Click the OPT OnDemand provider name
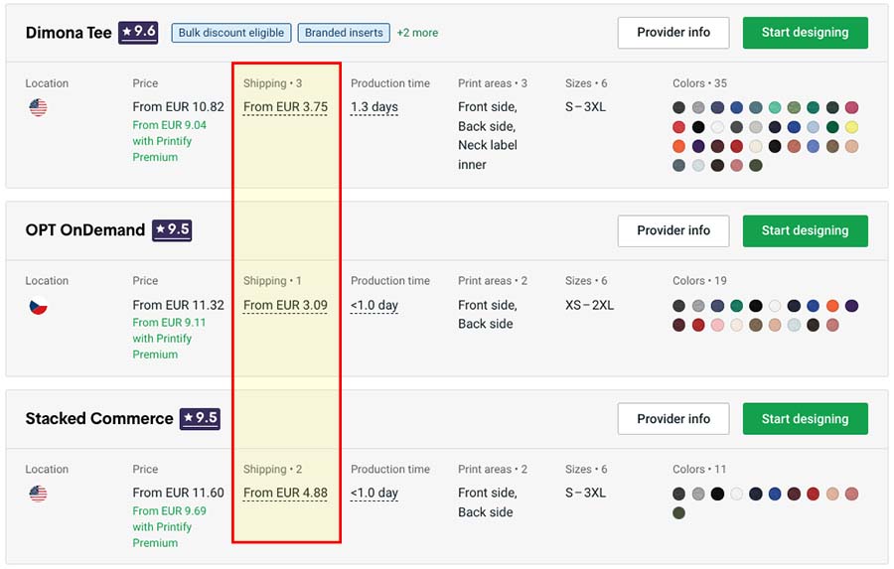The width and height of the screenshot is (894, 569). pos(85,230)
